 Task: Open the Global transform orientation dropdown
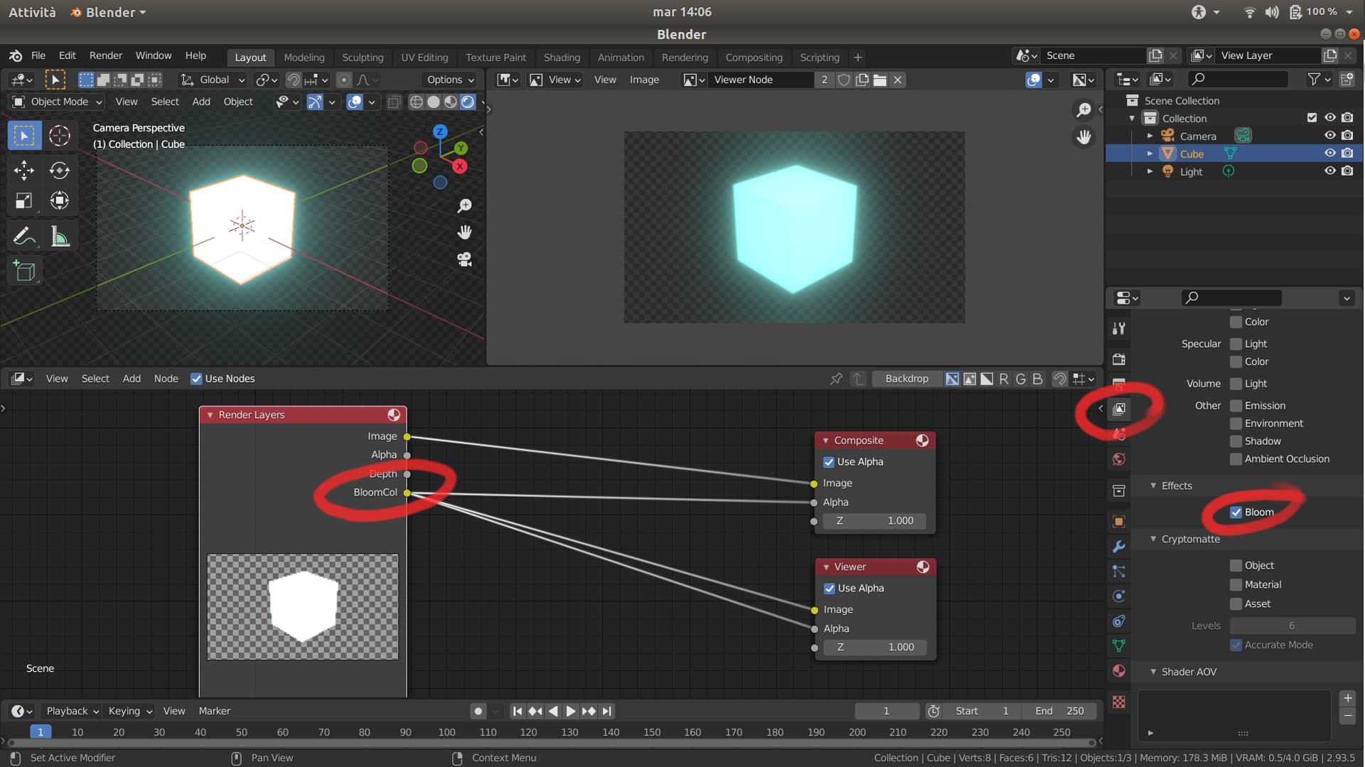(212, 80)
